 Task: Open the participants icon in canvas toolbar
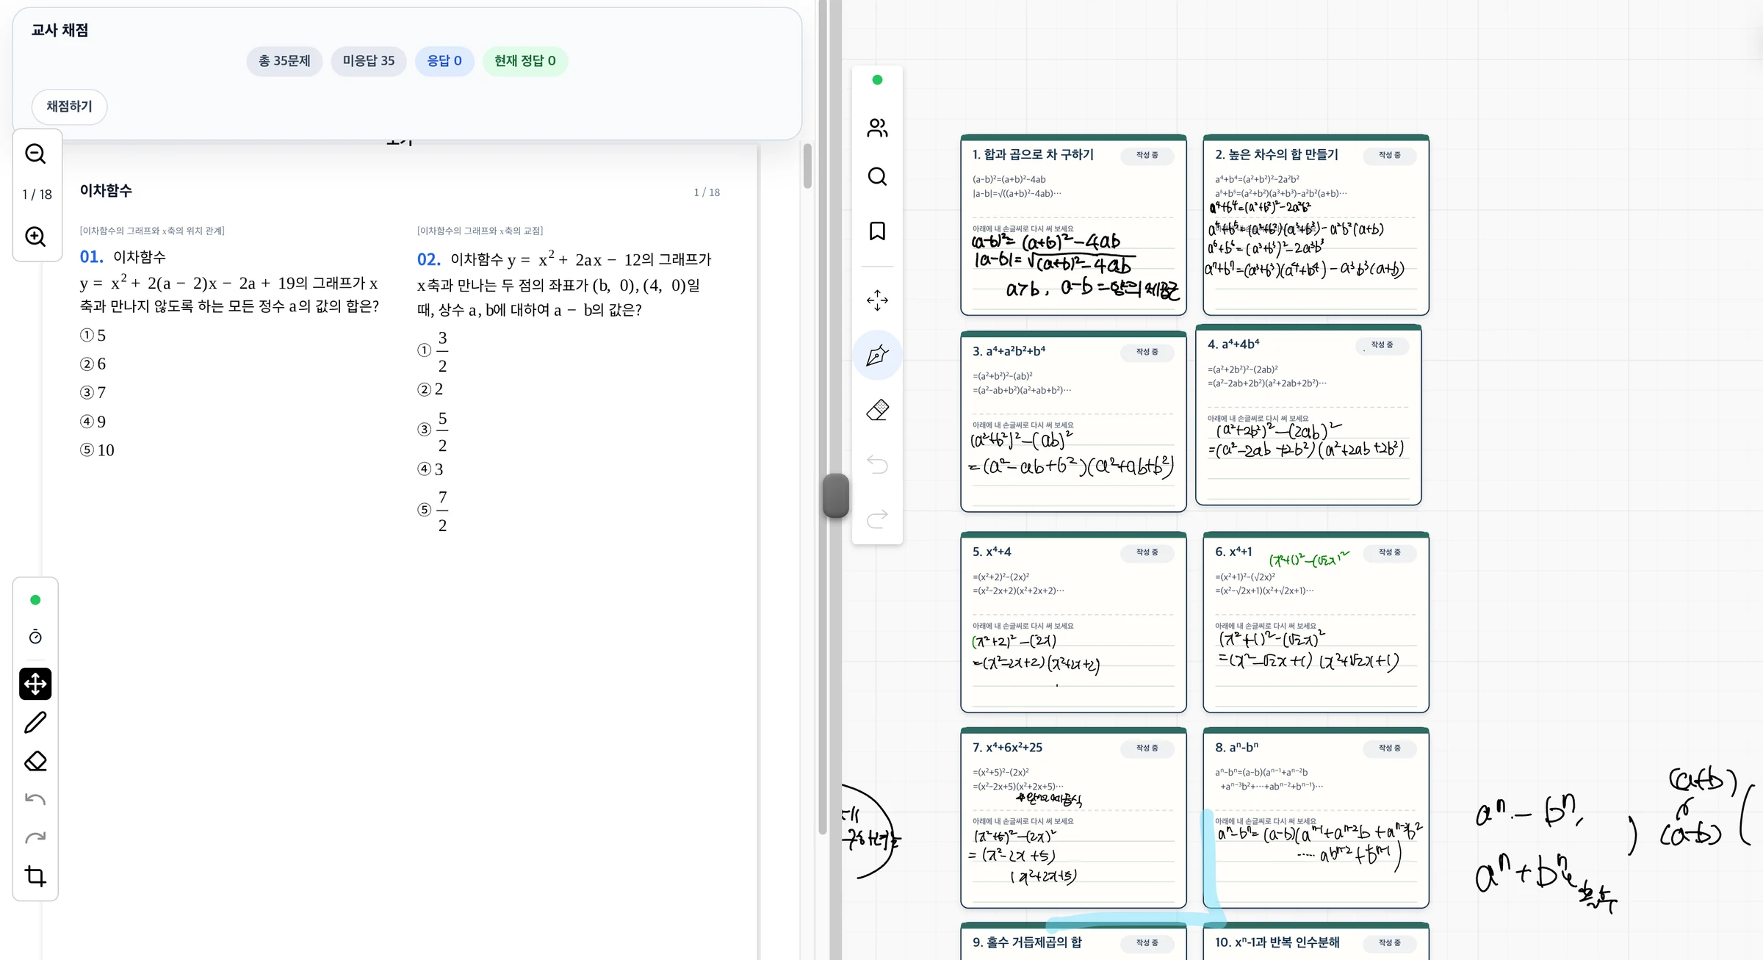tap(877, 129)
